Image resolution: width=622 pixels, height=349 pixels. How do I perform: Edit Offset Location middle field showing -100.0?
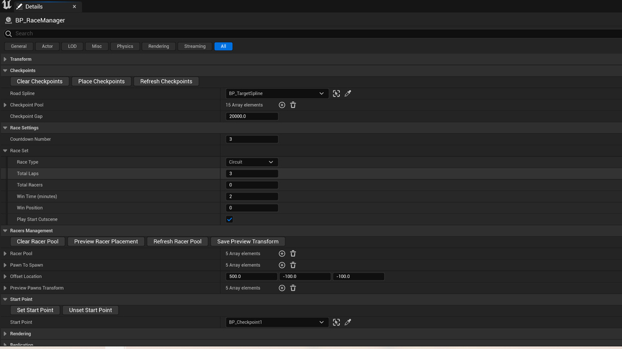(x=305, y=277)
